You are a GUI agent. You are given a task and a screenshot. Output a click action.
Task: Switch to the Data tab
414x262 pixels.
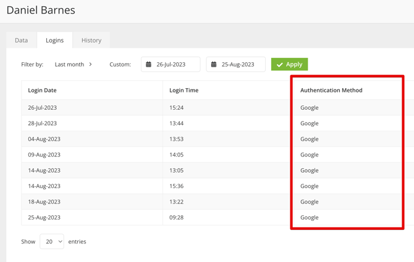22,40
